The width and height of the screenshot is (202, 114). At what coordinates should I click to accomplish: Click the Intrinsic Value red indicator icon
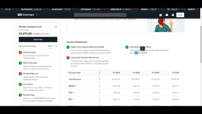tap(20, 52)
